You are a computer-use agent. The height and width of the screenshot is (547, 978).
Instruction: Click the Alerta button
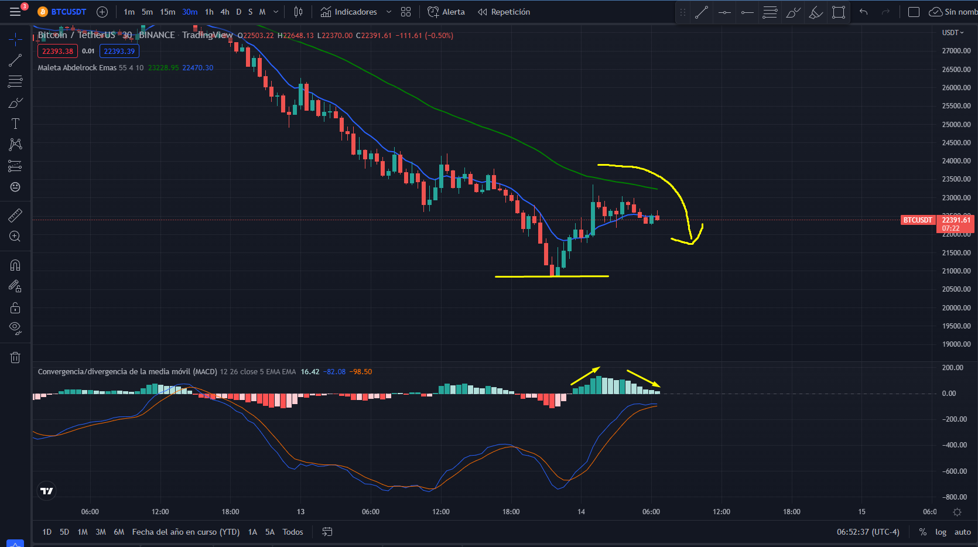[446, 12]
